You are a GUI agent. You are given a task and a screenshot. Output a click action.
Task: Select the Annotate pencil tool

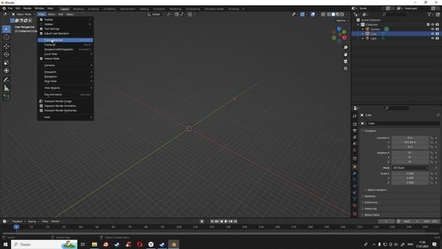coord(6,80)
